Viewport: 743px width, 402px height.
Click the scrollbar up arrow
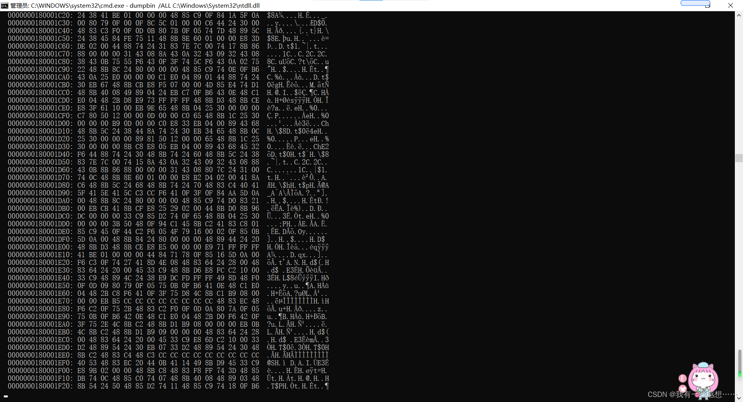[x=739, y=15]
